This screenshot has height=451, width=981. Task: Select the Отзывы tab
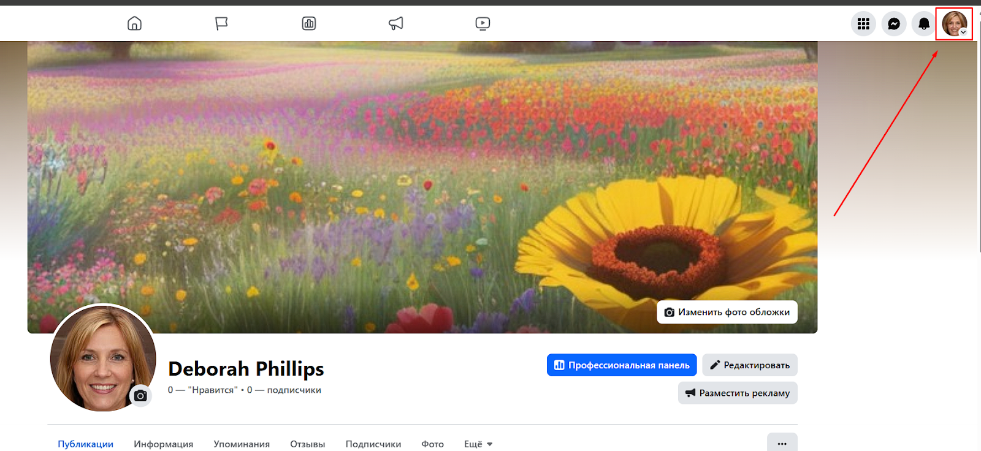coord(307,444)
